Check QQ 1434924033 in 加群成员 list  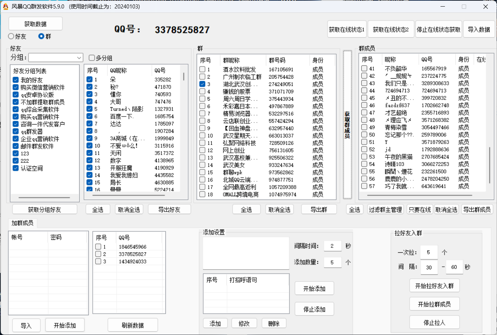click(98, 262)
